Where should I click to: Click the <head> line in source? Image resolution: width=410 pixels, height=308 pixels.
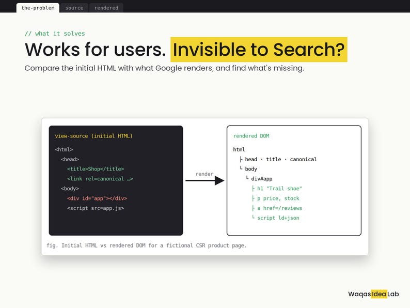point(70,159)
